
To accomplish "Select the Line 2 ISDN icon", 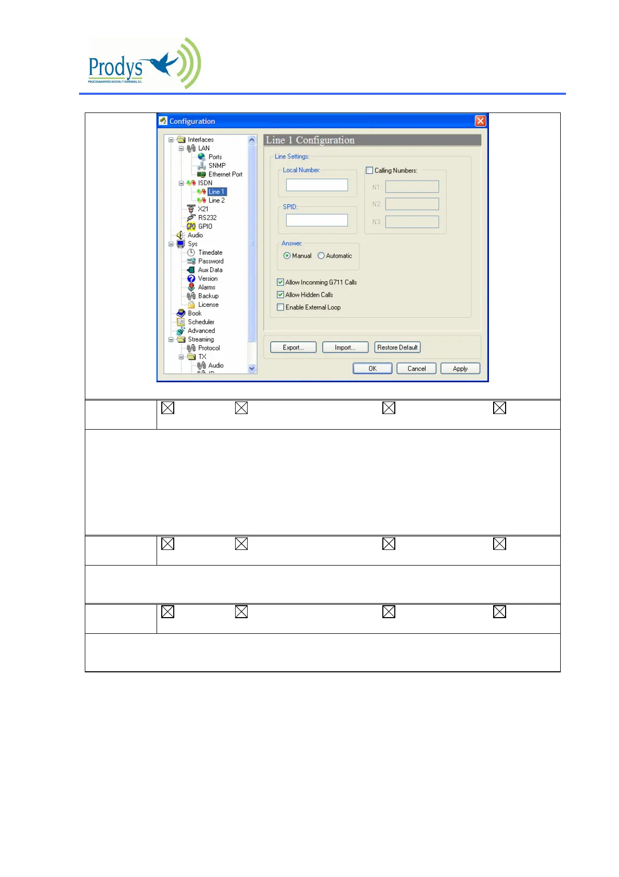I will (201, 201).
